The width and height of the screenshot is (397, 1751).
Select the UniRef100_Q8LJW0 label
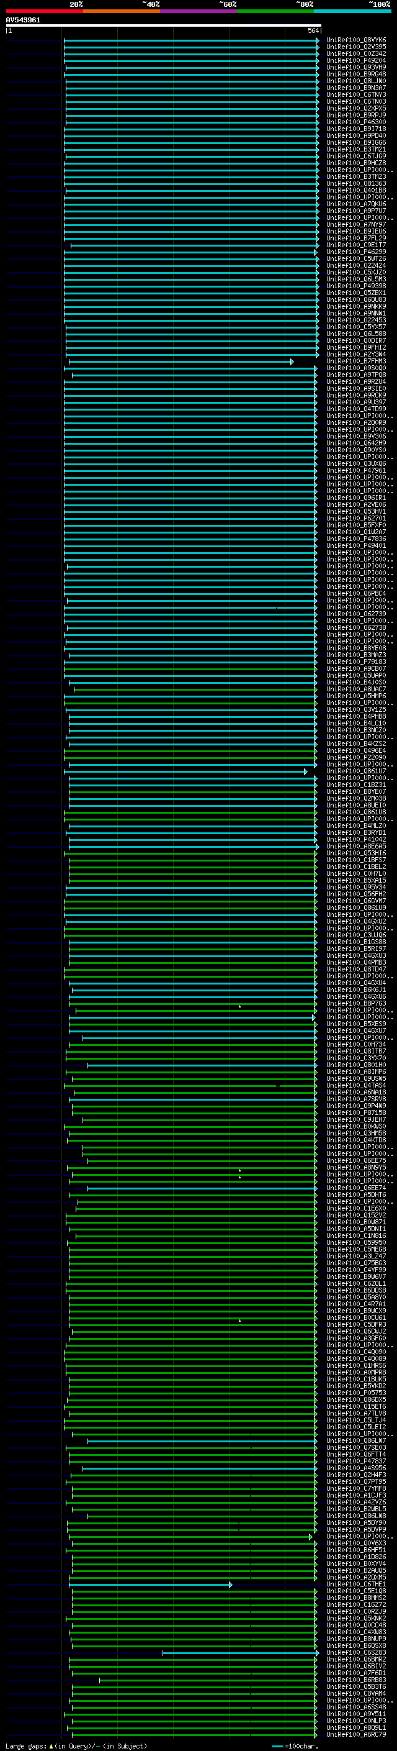tap(355, 81)
